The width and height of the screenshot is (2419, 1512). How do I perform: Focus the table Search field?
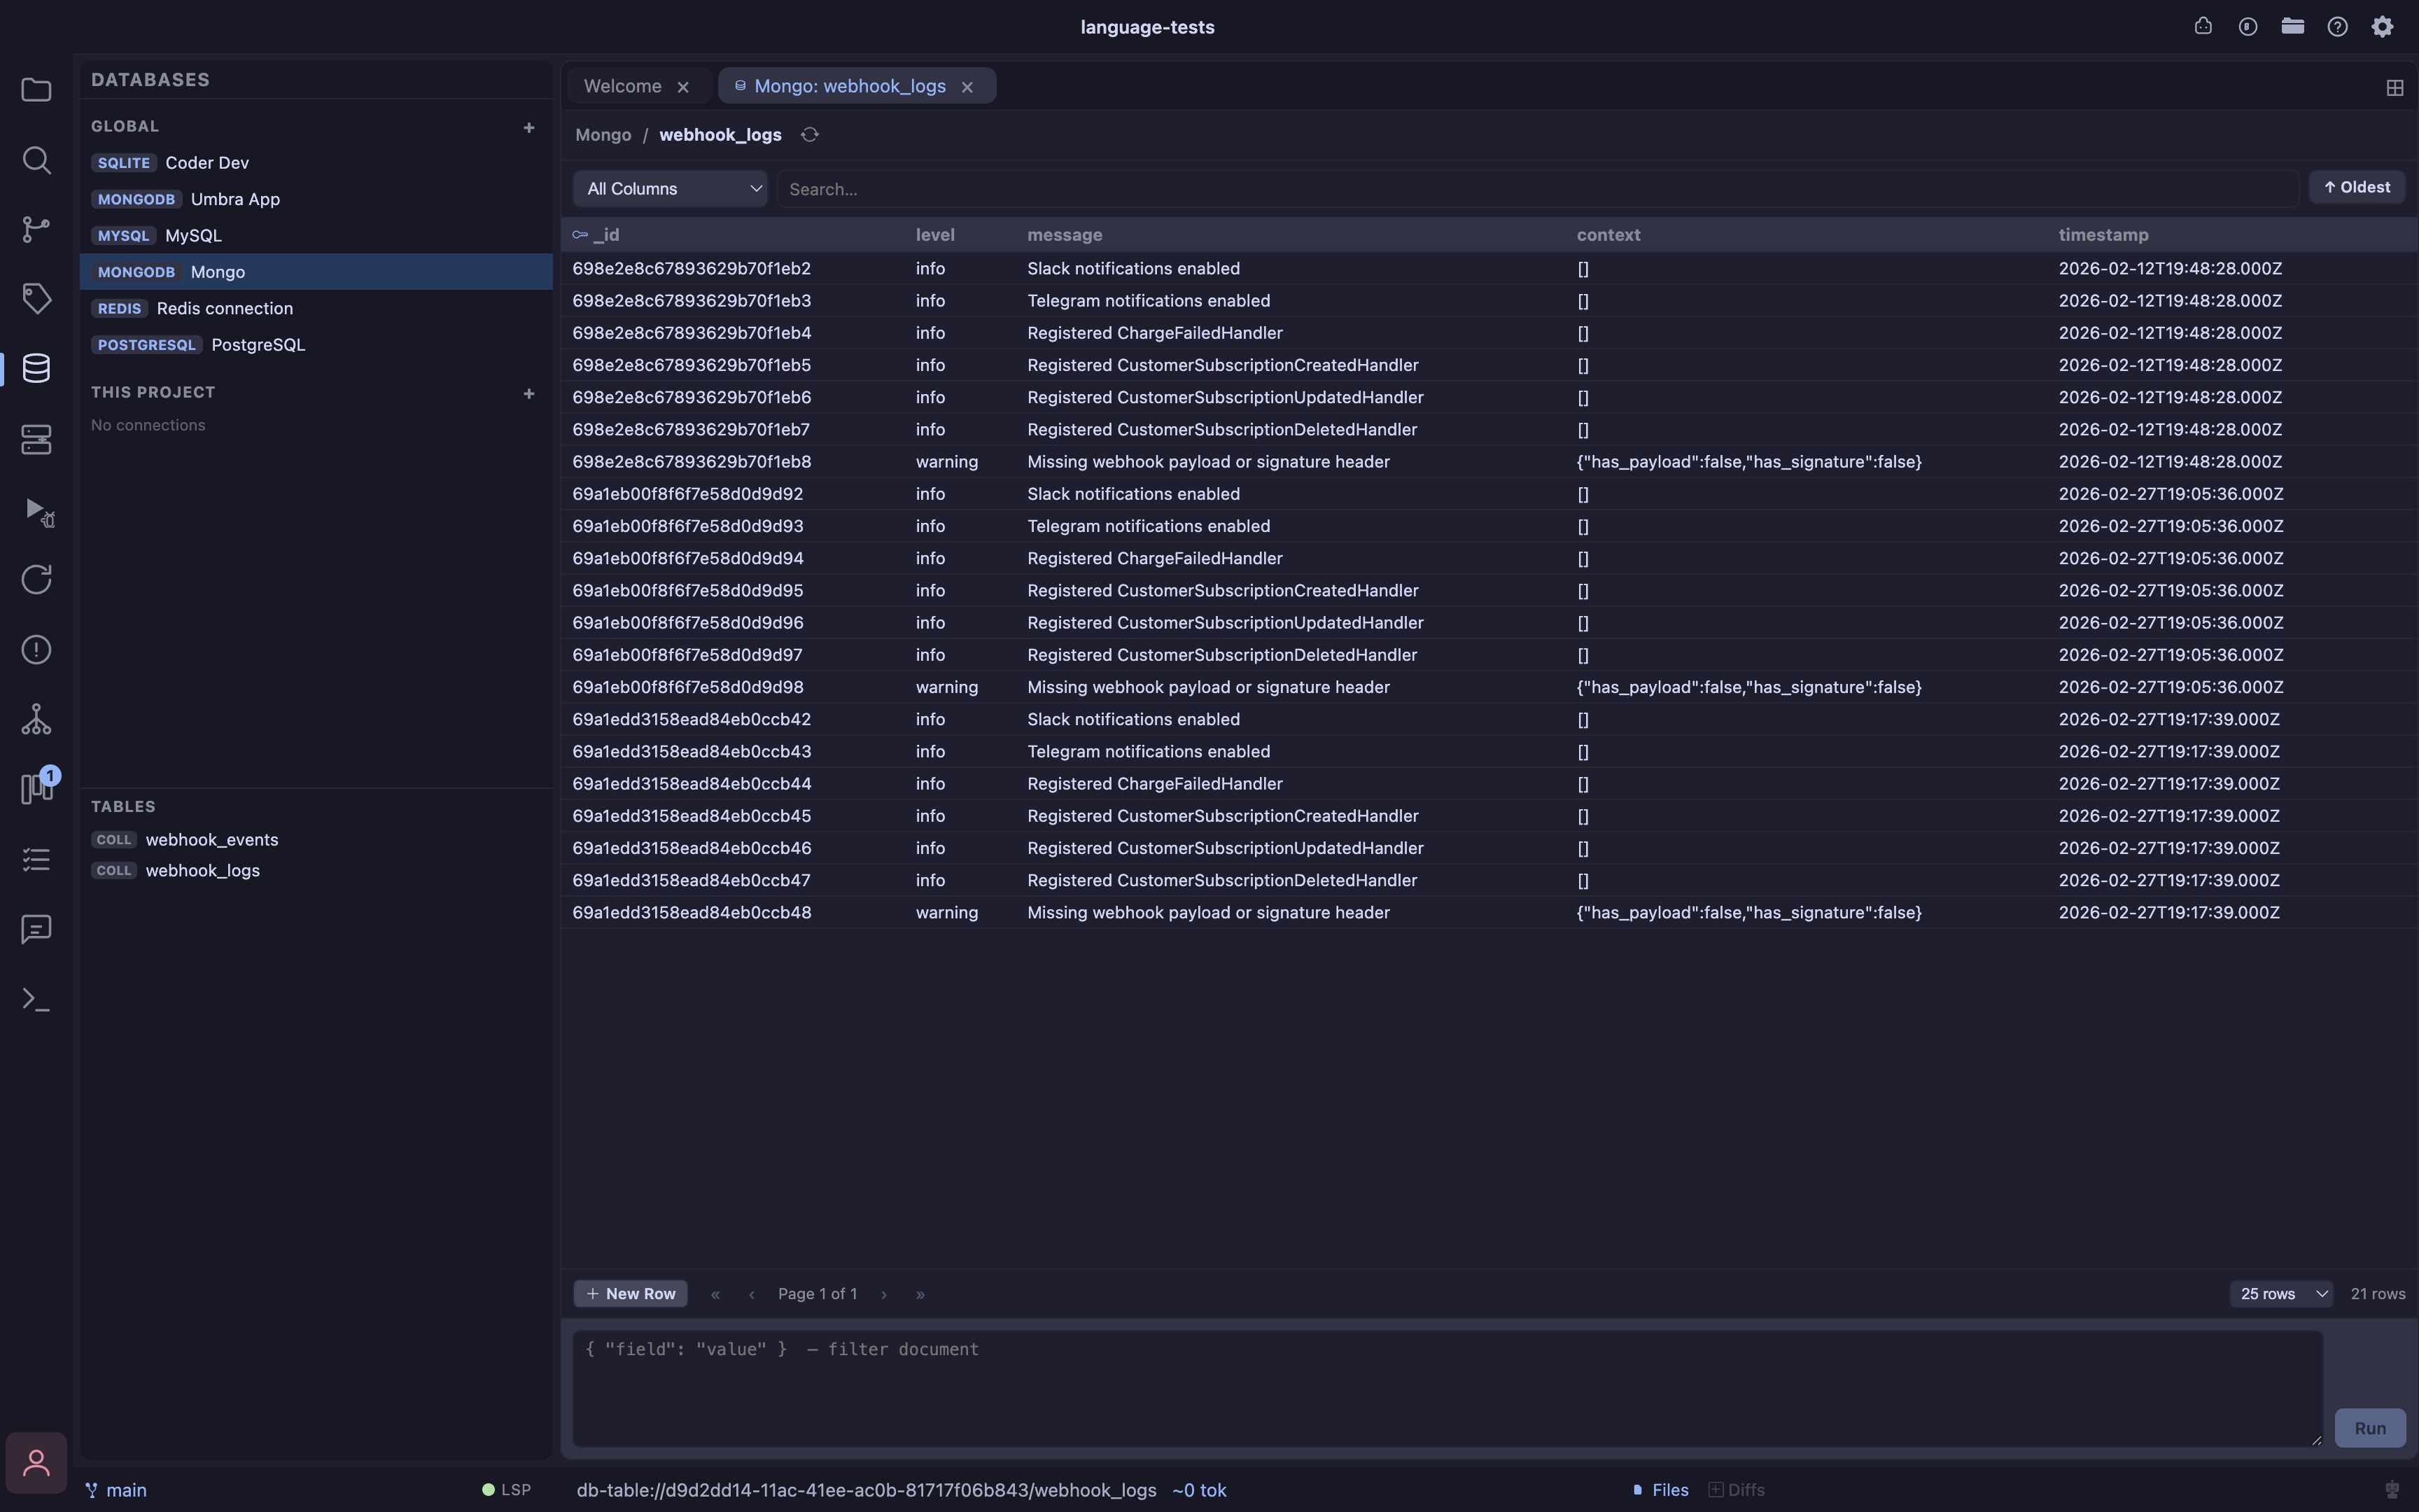point(1537,189)
